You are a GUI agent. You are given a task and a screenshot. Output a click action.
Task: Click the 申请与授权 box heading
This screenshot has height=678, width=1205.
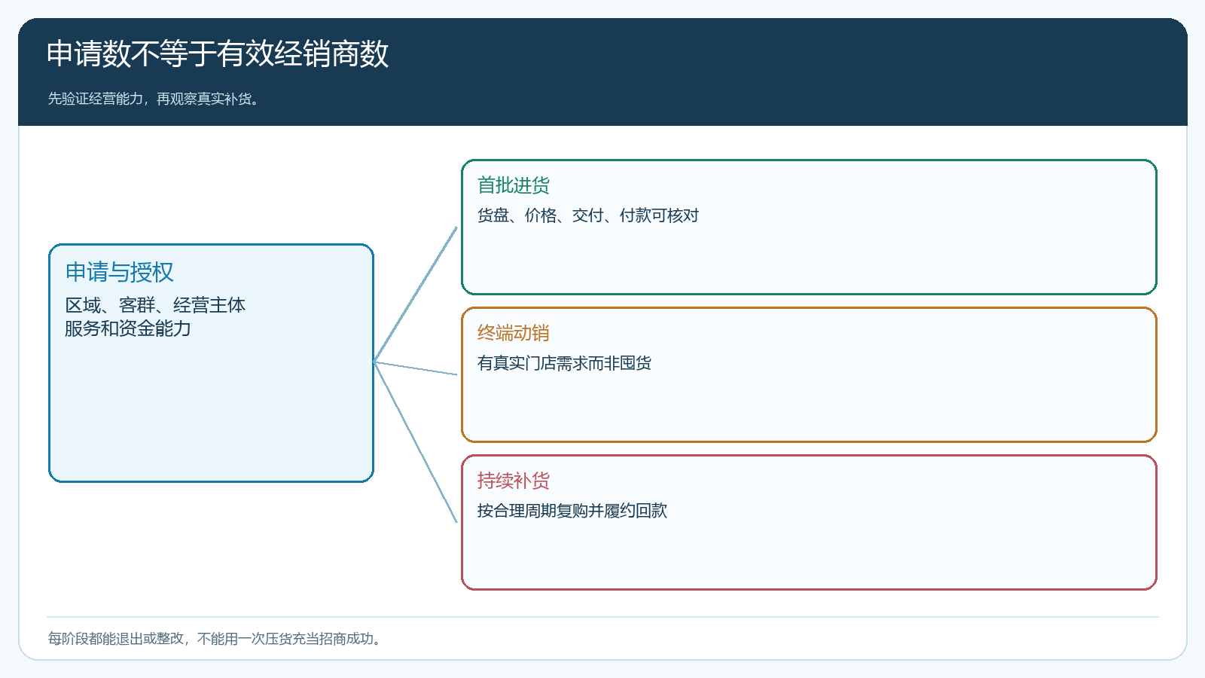tap(120, 272)
